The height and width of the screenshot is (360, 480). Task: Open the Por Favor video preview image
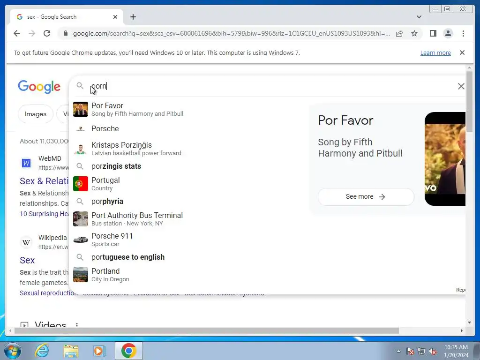(x=445, y=159)
